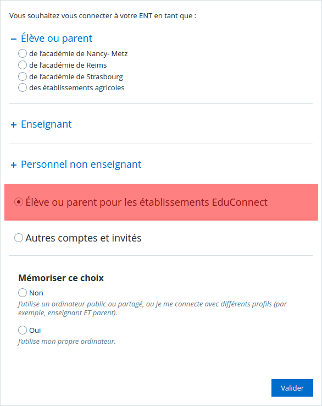Expand the Personnel non enseignant heading
322x406 pixels.
(81, 164)
